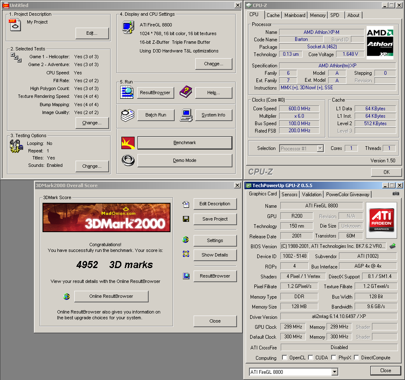Click the GPU-Z screenshot camera icon
The width and height of the screenshot is (405, 380).
pyautogui.click(x=396, y=194)
